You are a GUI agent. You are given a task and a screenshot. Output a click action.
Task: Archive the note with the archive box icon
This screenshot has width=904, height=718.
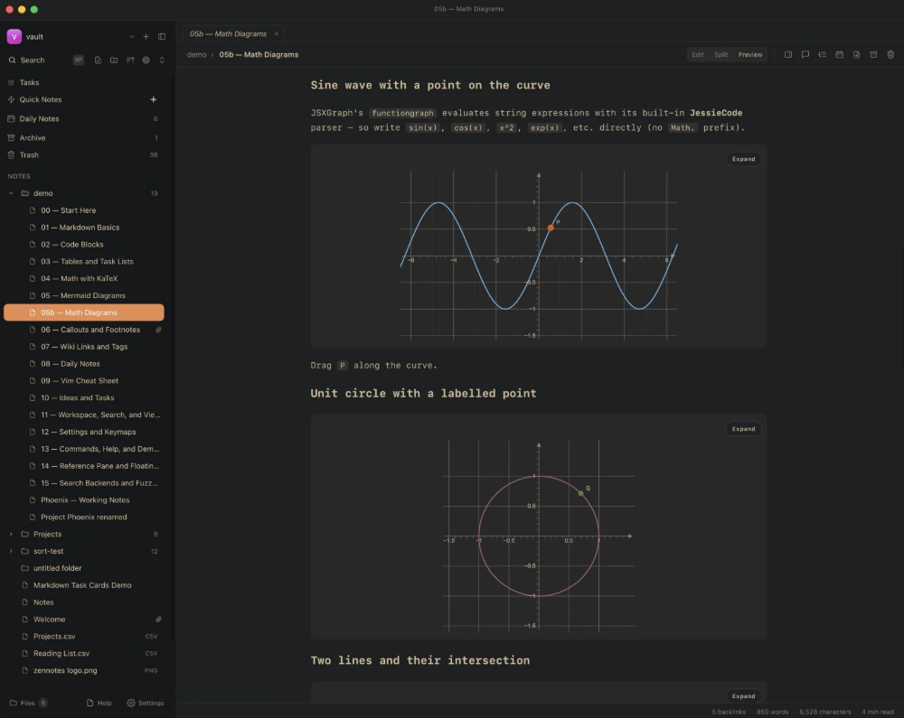(x=873, y=55)
